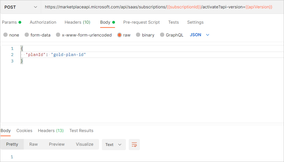Select the none body type radio
The image size is (284, 162).
pos(5,35)
